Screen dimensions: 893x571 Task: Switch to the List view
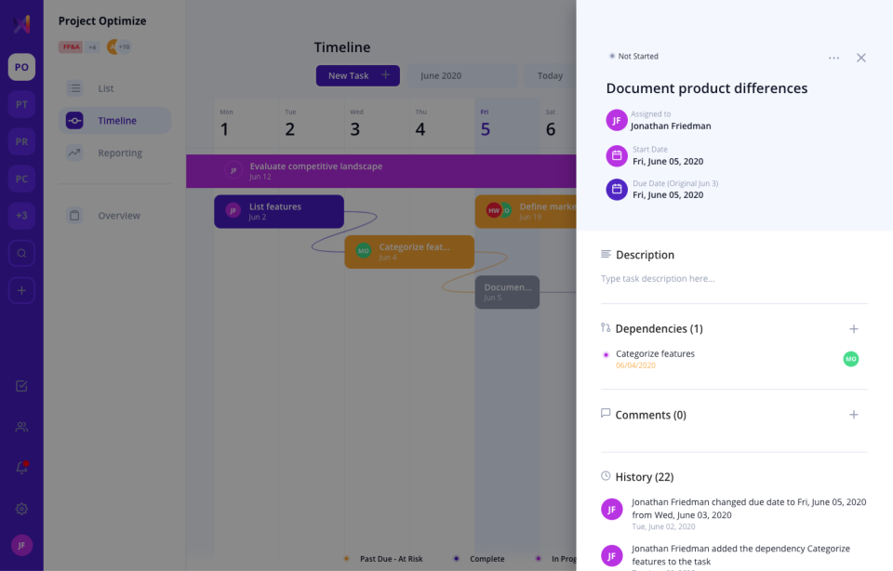105,88
